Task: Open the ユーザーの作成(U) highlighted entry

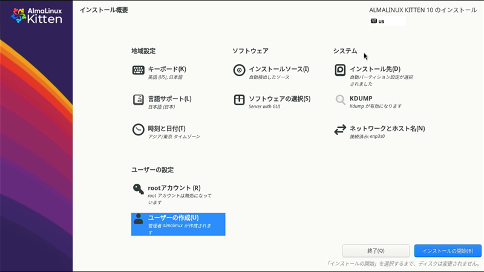Action: coord(173,218)
